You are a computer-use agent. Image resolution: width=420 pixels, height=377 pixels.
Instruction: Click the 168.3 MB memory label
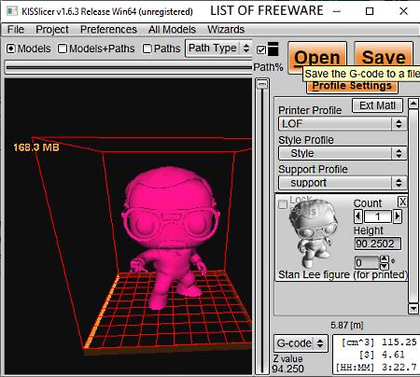coord(36,147)
